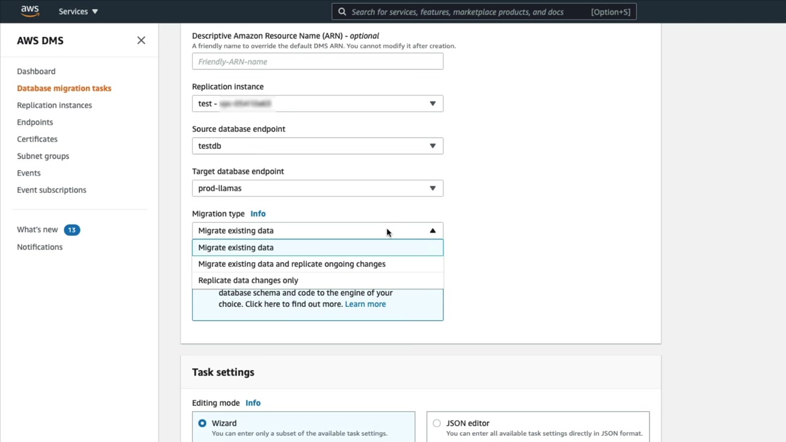Open the Services menu

(x=78, y=12)
